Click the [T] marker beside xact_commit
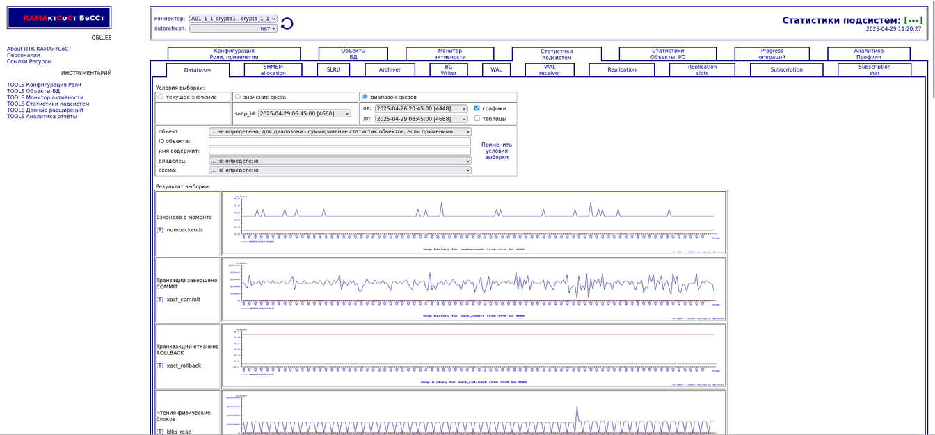The width and height of the screenshot is (935, 435). coord(160,299)
